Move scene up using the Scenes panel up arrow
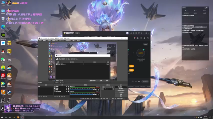213x119 pixels. click(x=44, y=97)
